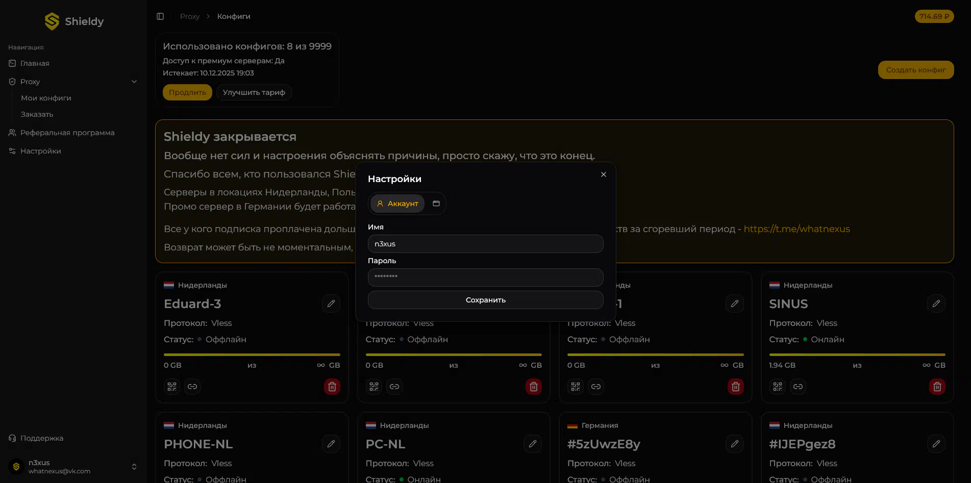The image size is (971, 483).
Task: Open Реферальная программа in the sidebar
Action: point(67,133)
